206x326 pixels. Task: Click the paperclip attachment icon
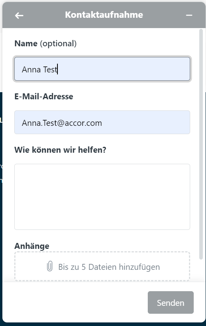(x=50, y=266)
